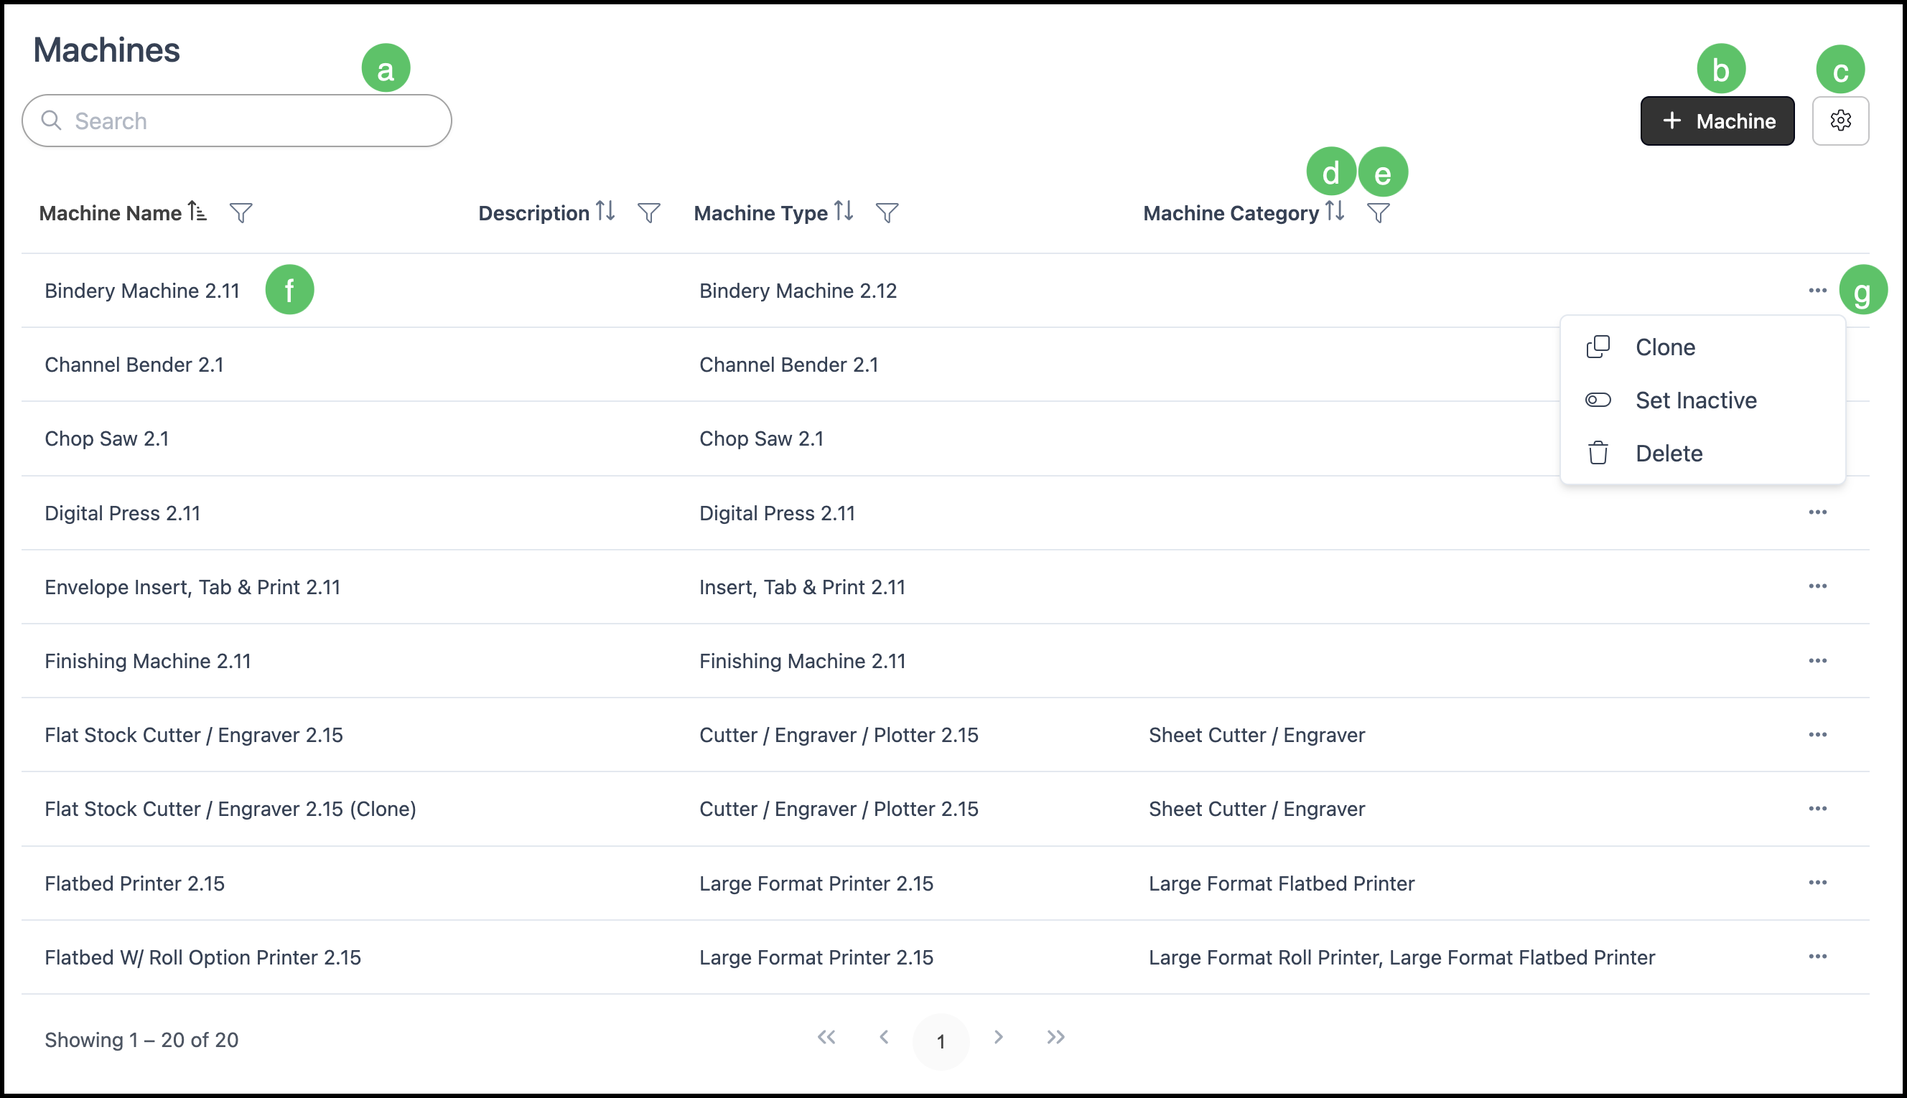Screen dimensions: 1907x1098
Task: Click the add Machine button
Action: pos(1717,121)
